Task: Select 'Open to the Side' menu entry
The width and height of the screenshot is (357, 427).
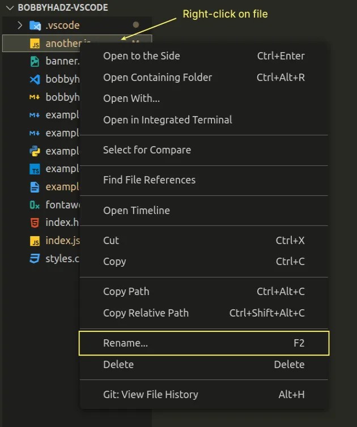Action: click(204, 56)
